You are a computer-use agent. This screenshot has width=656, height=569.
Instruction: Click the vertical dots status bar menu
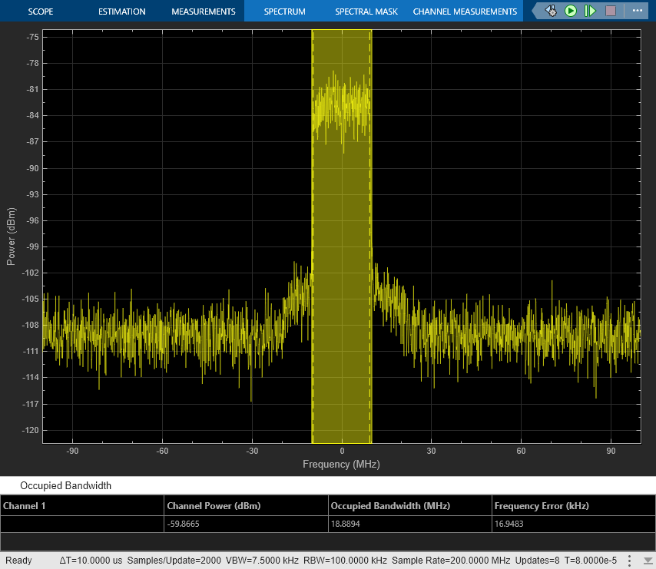630,561
